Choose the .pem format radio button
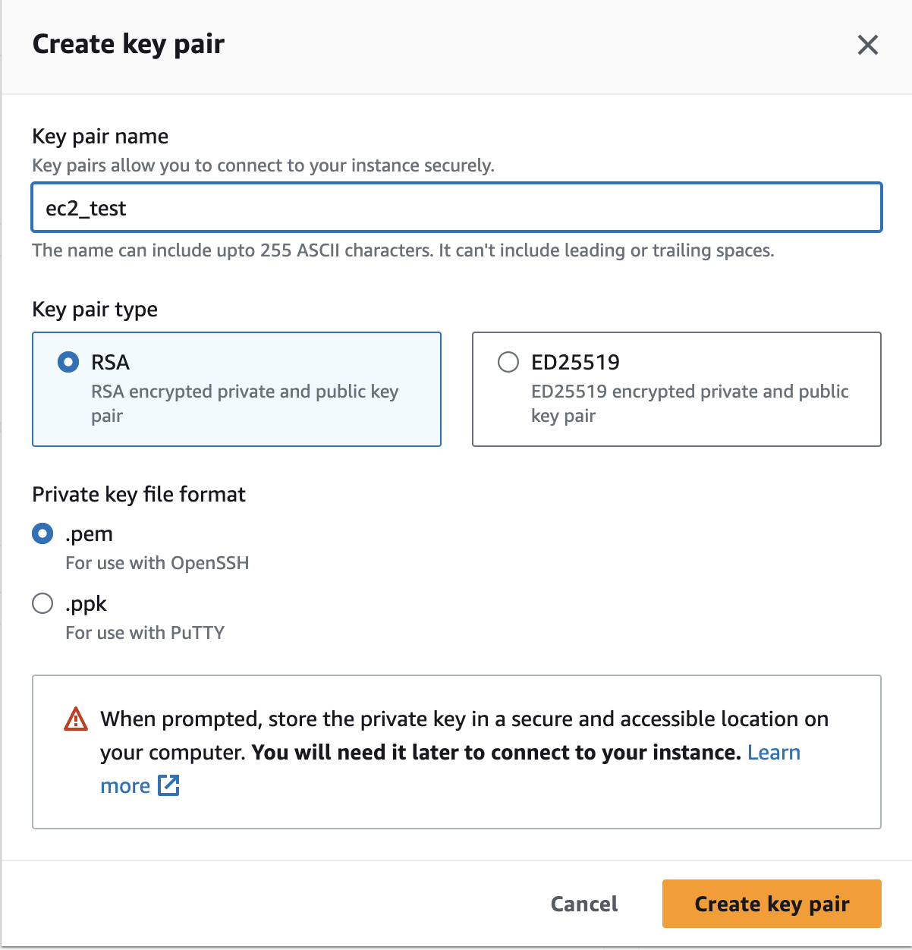 pyautogui.click(x=42, y=533)
